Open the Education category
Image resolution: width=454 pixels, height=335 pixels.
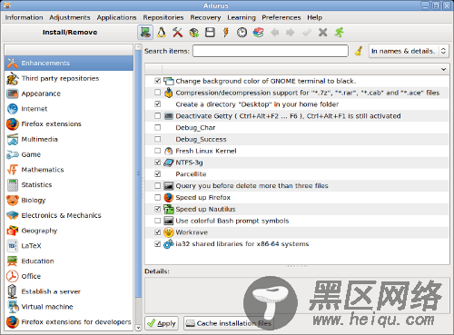click(x=69, y=261)
